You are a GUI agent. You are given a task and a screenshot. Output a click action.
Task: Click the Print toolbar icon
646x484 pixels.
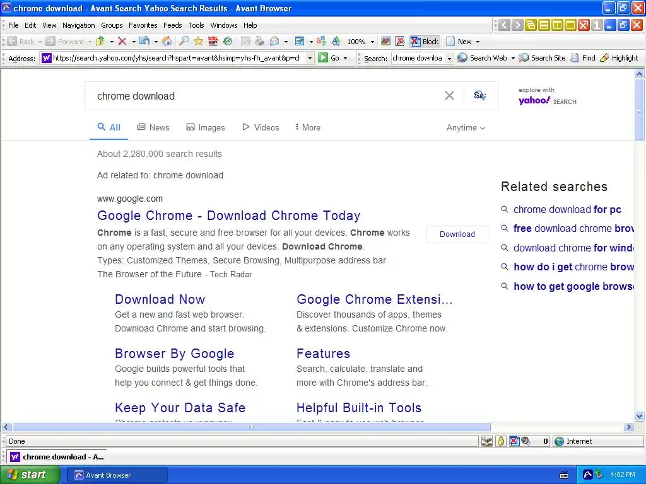[259, 41]
